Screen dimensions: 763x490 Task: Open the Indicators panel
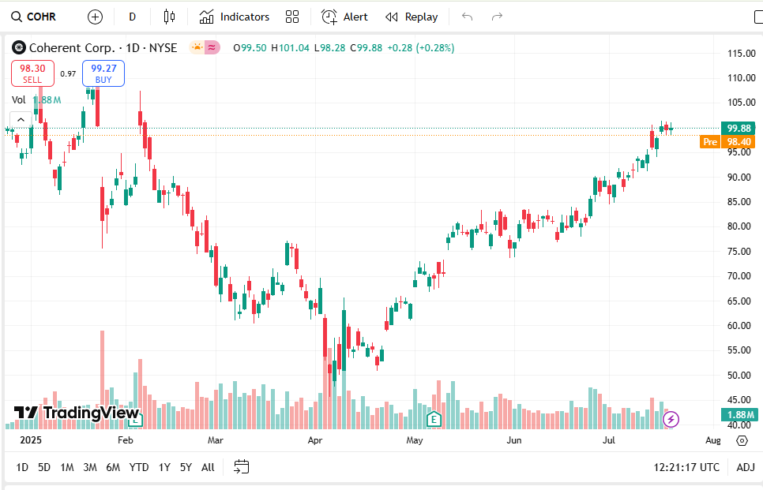coord(234,17)
